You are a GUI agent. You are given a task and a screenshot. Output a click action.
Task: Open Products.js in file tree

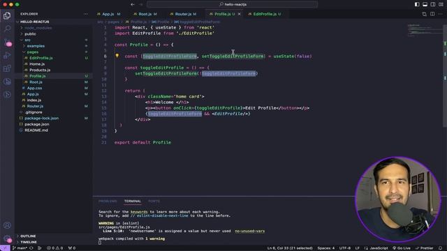pos(53,70)
